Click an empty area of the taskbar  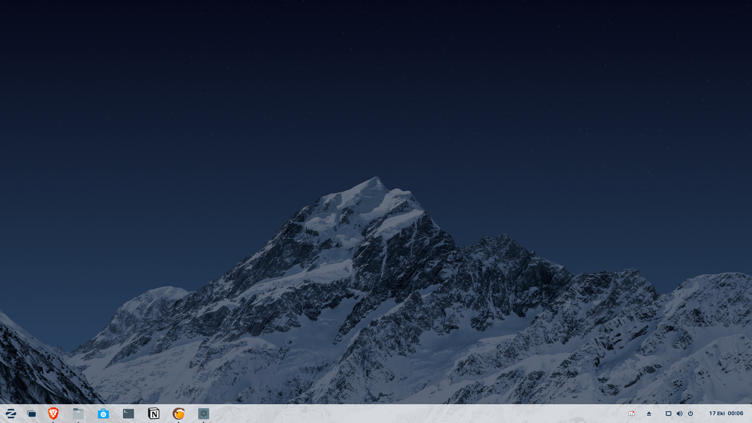point(392,414)
